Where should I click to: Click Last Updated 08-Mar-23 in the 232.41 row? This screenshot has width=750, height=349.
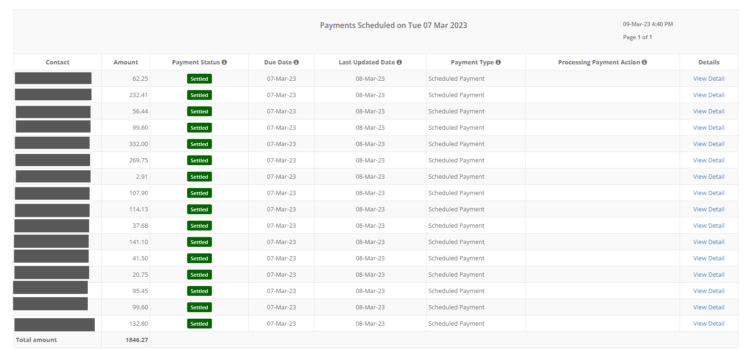pos(370,95)
